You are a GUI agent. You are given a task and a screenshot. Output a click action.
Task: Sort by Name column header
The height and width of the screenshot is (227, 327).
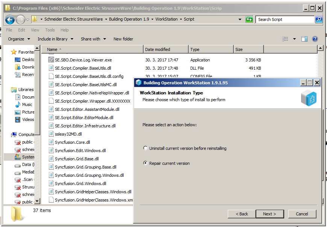click(x=92, y=49)
